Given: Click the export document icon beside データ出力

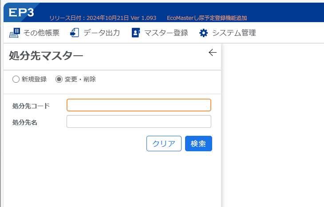Looking at the screenshot, I should 75,33.
